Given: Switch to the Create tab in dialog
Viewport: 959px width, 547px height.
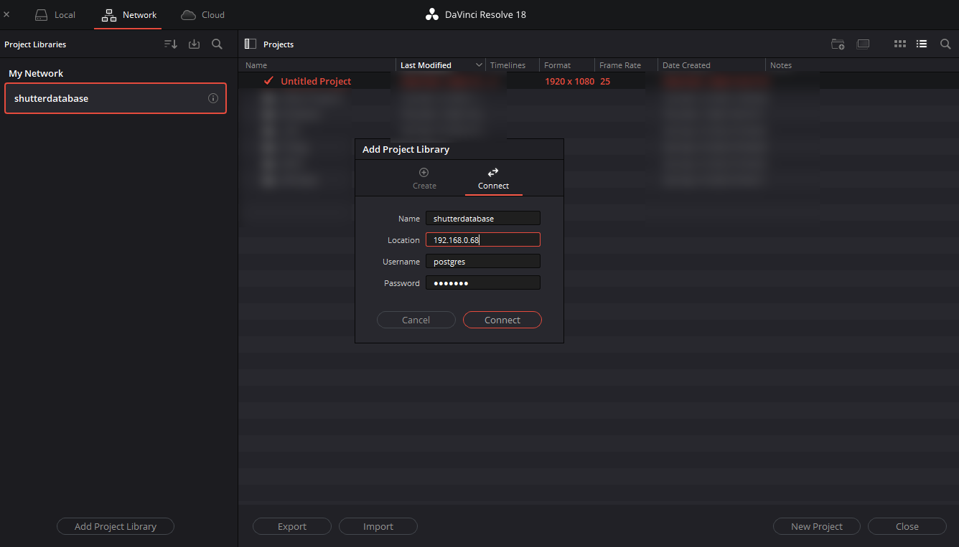Looking at the screenshot, I should coord(424,179).
